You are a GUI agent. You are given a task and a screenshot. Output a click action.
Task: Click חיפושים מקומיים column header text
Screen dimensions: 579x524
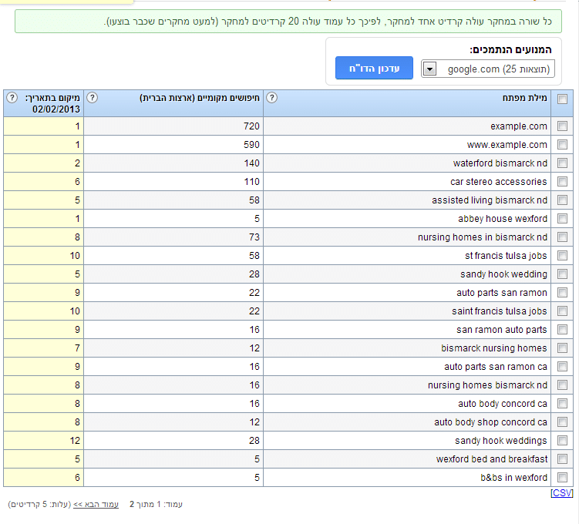point(200,98)
